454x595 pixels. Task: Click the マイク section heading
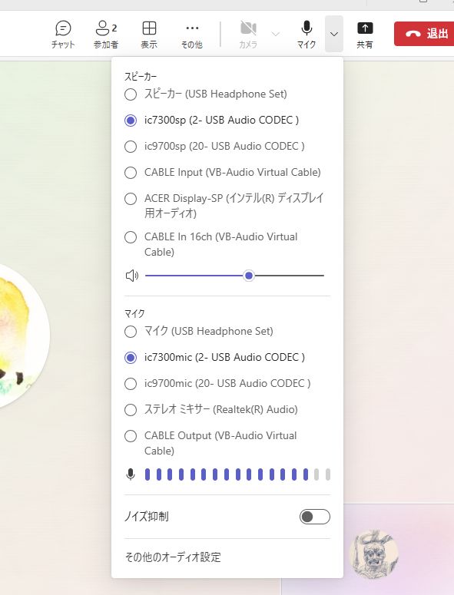(134, 314)
